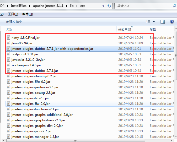Click ext segment in breadcrumb
Screen dimensions: 177x142
[82, 6]
